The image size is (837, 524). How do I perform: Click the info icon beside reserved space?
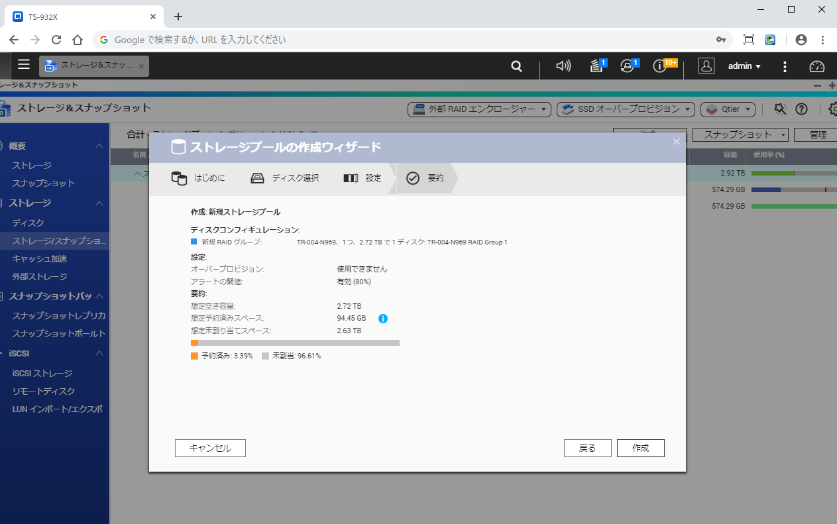click(382, 319)
